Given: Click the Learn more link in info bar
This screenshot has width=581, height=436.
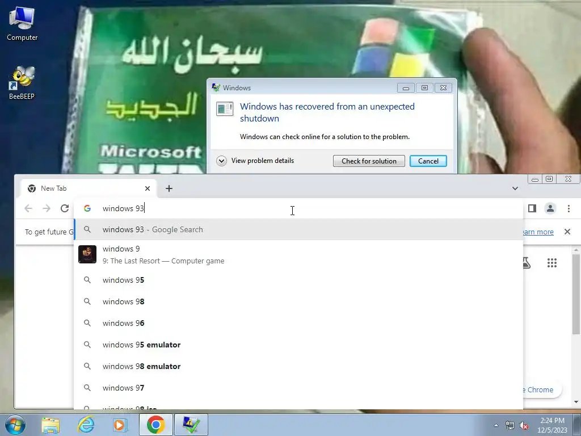Looking at the screenshot, I should coord(538,232).
